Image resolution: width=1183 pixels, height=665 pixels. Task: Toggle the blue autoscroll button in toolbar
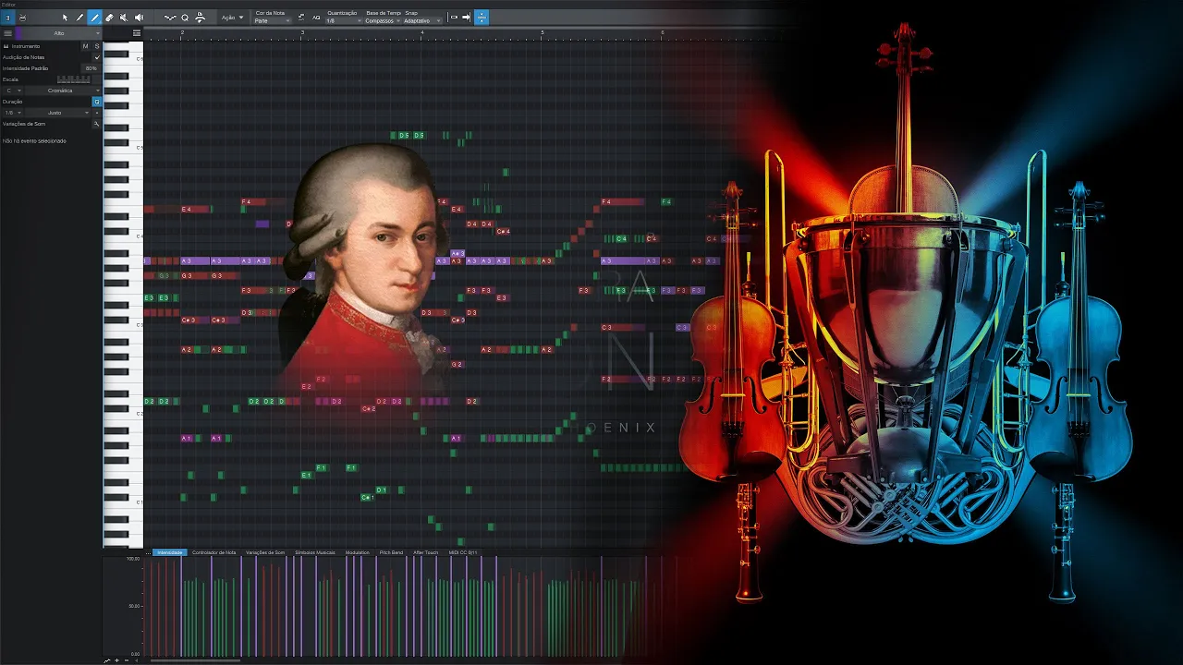pyautogui.click(x=482, y=18)
